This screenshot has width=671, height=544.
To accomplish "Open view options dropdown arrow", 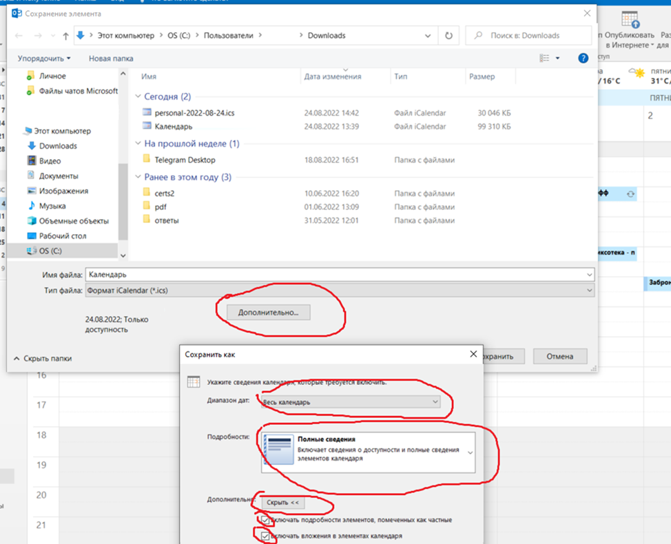I will point(557,58).
